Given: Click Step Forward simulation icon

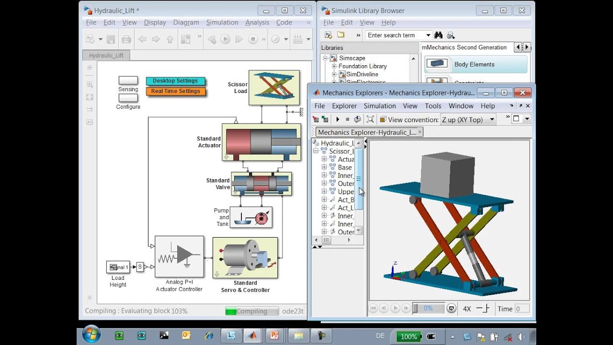Looking at the screenshot, I should [238, 39].
